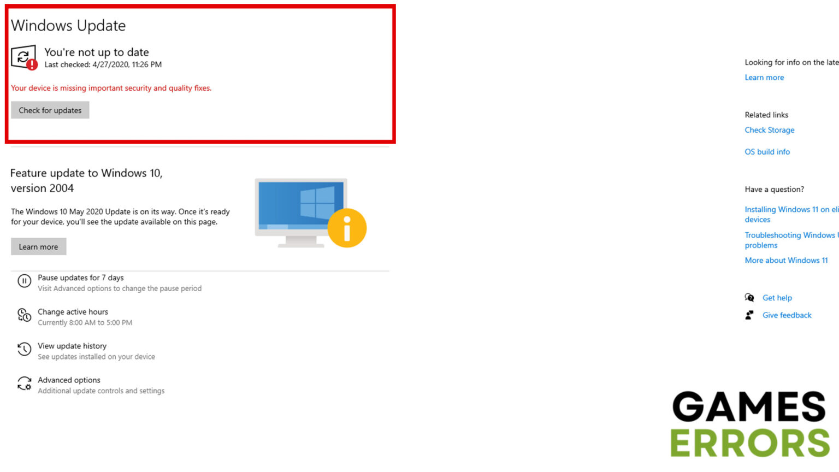
Task: Click the Get help link
Action: (x=777, y=298)
